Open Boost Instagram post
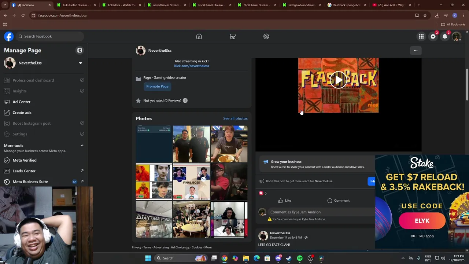The height and width of the screenshot is (264, 469). [x=44, y=123]
